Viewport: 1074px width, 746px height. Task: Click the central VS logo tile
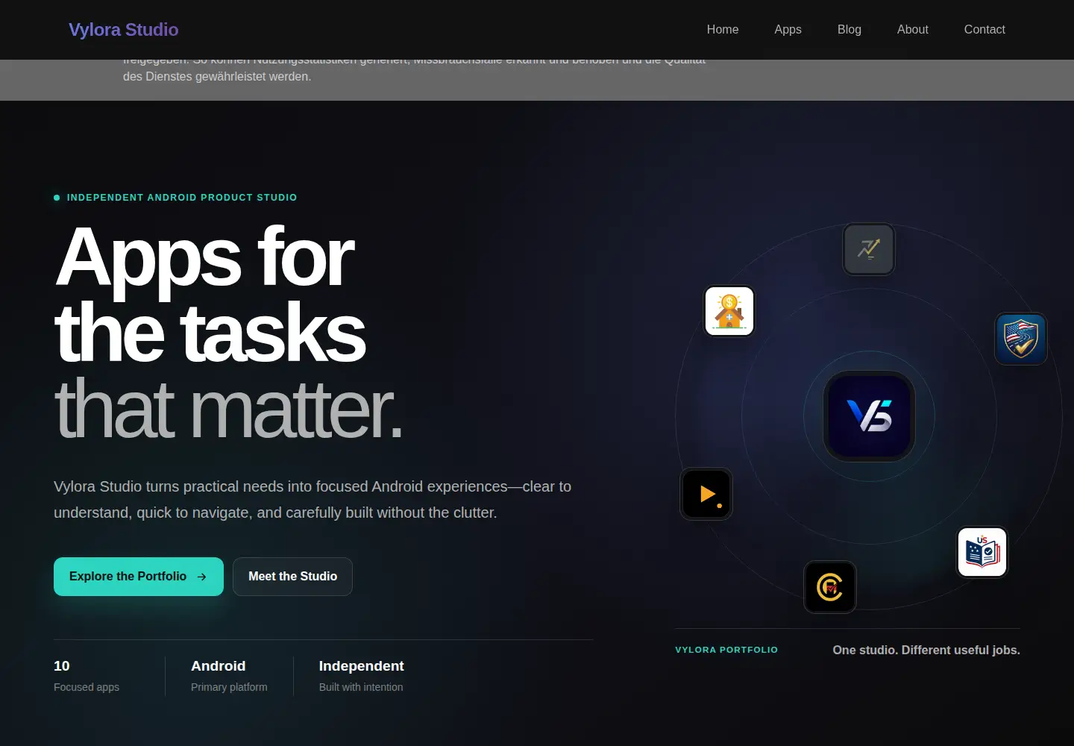pos(869,416)
